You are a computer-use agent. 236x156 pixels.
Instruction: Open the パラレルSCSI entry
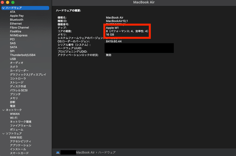[x=19, y=90]
